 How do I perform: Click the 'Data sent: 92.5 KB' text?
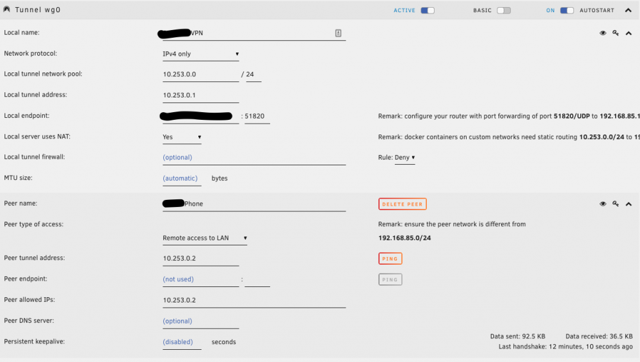[518, 336]
